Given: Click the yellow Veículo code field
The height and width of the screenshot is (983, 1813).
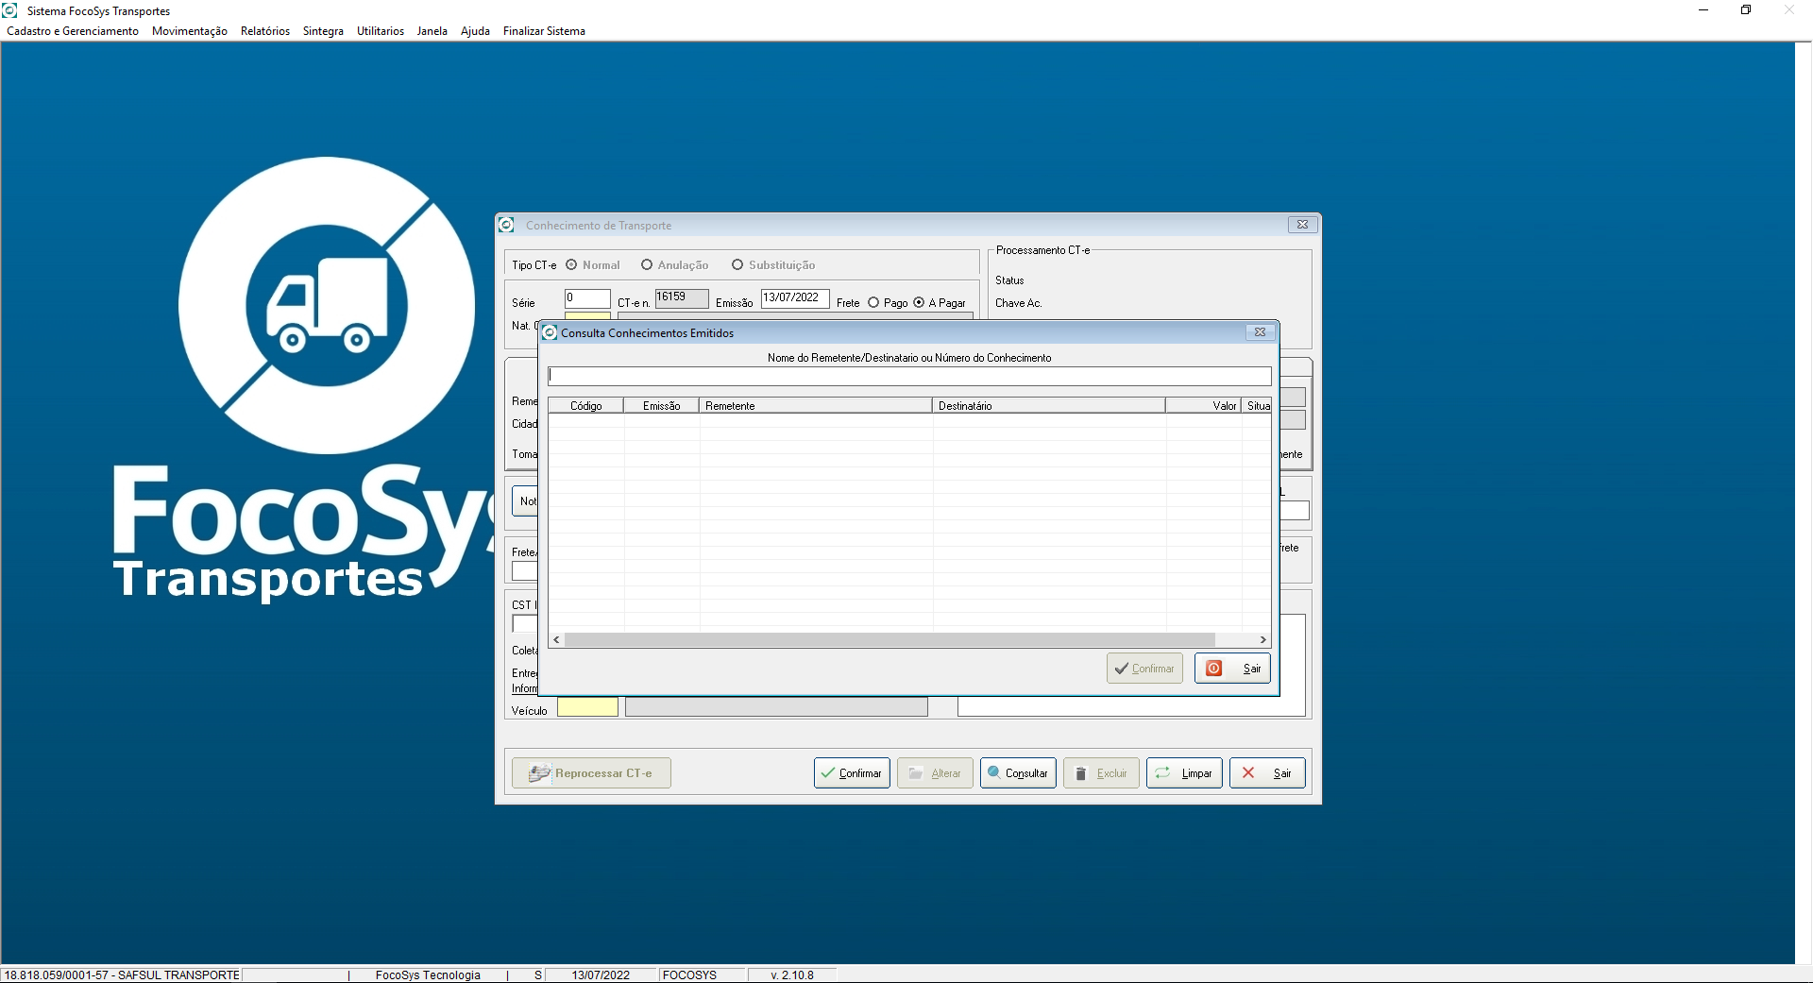Looking at the screenshot, I should pyautogui.click(x=587, y=707).
